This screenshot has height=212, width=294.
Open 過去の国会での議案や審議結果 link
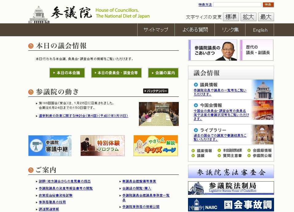pyautogui.click(x=220, y=137)
